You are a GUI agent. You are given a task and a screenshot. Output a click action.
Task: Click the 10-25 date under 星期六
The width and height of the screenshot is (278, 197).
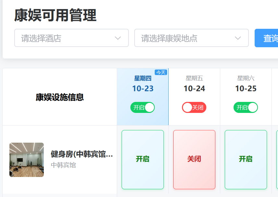[x=246, y=89]
